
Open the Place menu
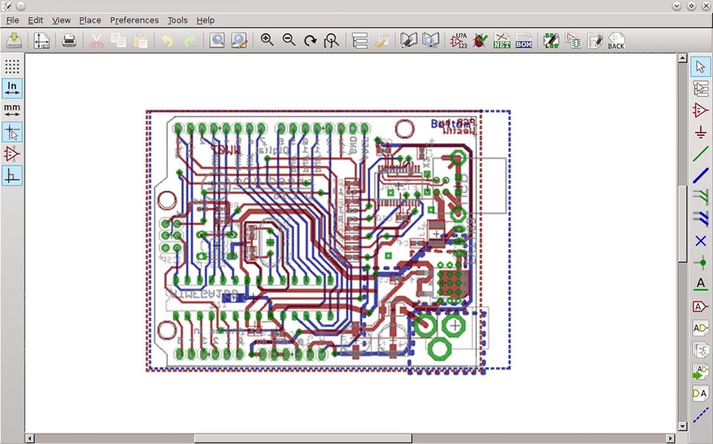pos(90,20)
